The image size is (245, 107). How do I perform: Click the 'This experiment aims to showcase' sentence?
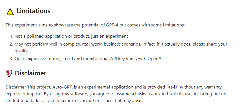tap(95, 25)
